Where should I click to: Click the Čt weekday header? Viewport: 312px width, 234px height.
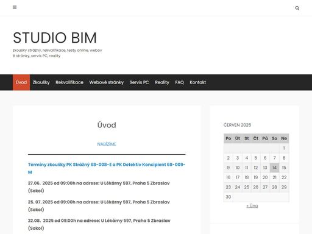point(256,138)
